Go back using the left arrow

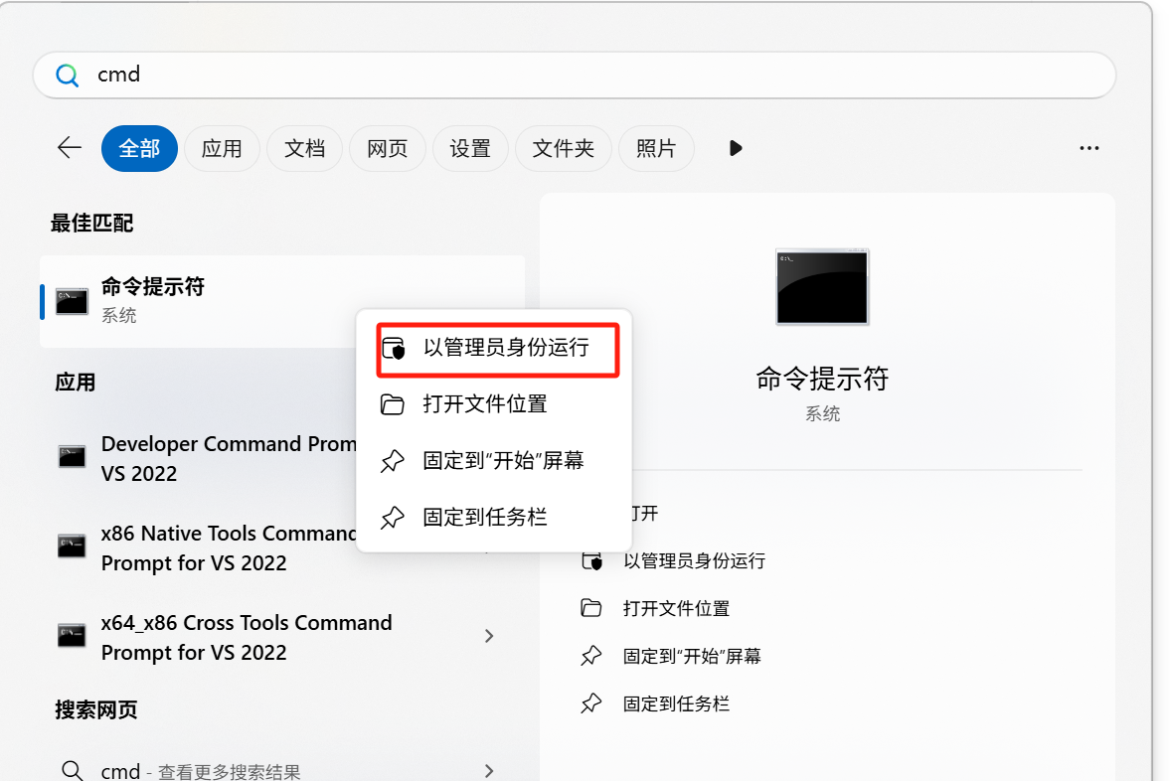70,148
